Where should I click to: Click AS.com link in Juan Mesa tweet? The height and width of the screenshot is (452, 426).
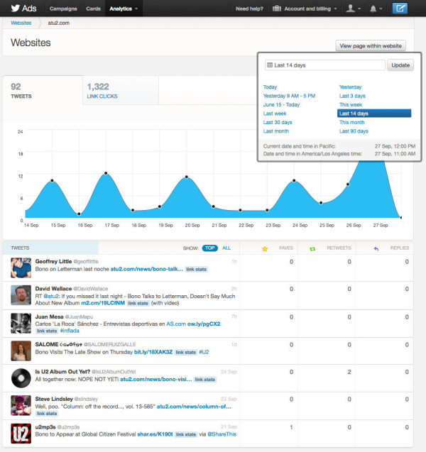[x=176, y=324]
